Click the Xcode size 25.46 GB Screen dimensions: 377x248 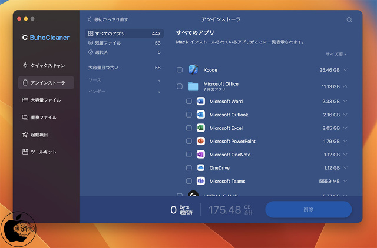329,70
